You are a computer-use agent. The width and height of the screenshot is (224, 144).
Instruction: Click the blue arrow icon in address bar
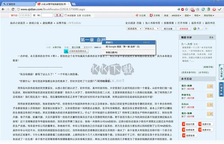tap(179, 9)
